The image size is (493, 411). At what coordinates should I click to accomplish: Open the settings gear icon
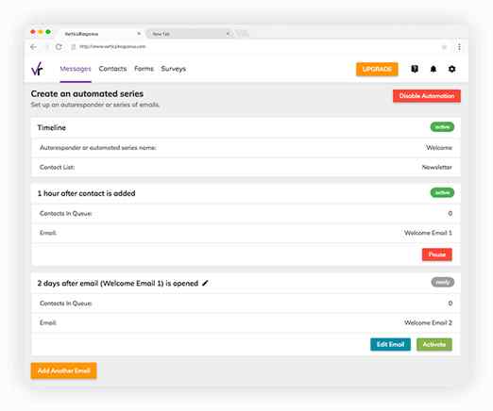tap(451, 69)
